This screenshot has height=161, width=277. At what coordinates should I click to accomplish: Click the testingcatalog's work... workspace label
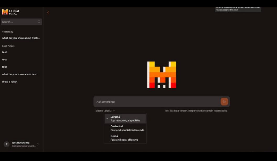[24, 146]
